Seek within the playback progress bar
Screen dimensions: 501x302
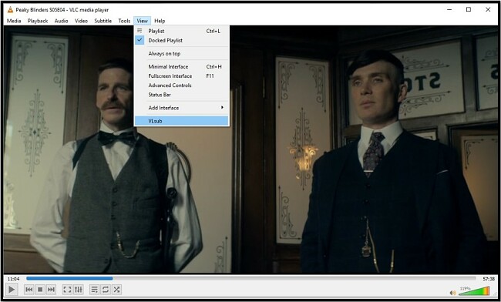250,279
